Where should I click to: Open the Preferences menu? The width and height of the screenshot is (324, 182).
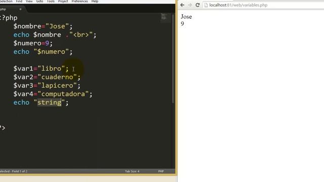pyautogui.click(x=80, y=1)
